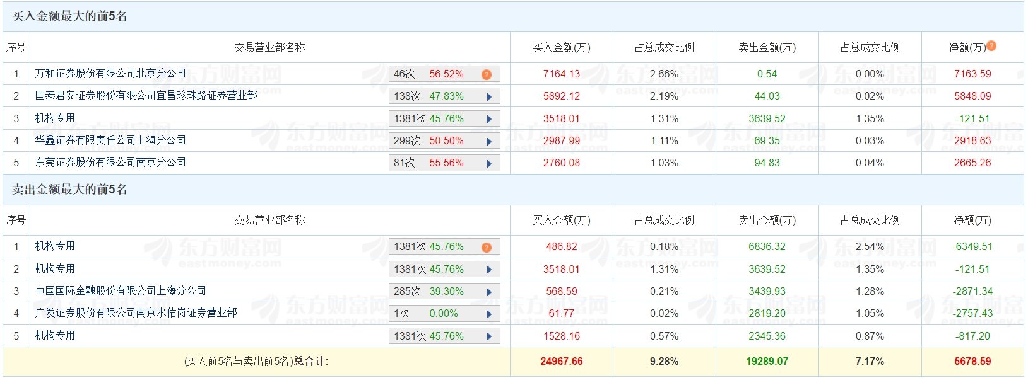Open 万和证券股份有限公司北京分公司 link
This screenshot has height=378, width=1028.
pyautogui.click(x=110, y=74)
